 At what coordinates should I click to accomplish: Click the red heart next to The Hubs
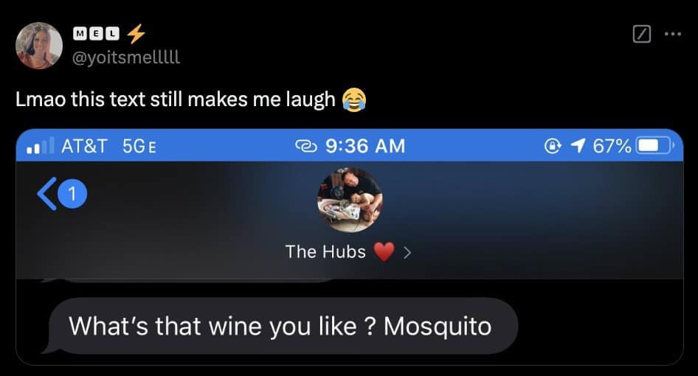(x=384, y=252)
